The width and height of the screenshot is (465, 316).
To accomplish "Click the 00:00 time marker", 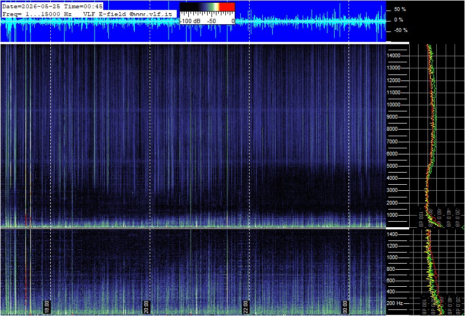I will pyautogui.click(x=345, y=307).
